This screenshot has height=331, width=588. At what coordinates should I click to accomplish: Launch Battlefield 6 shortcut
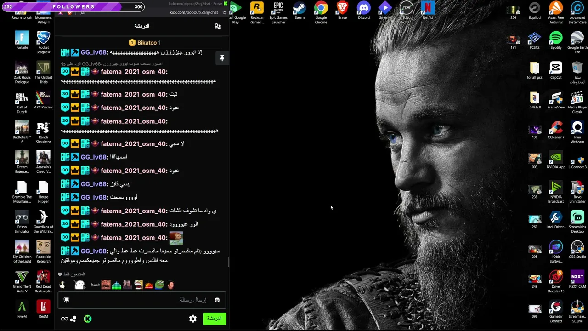click(22, 132)
